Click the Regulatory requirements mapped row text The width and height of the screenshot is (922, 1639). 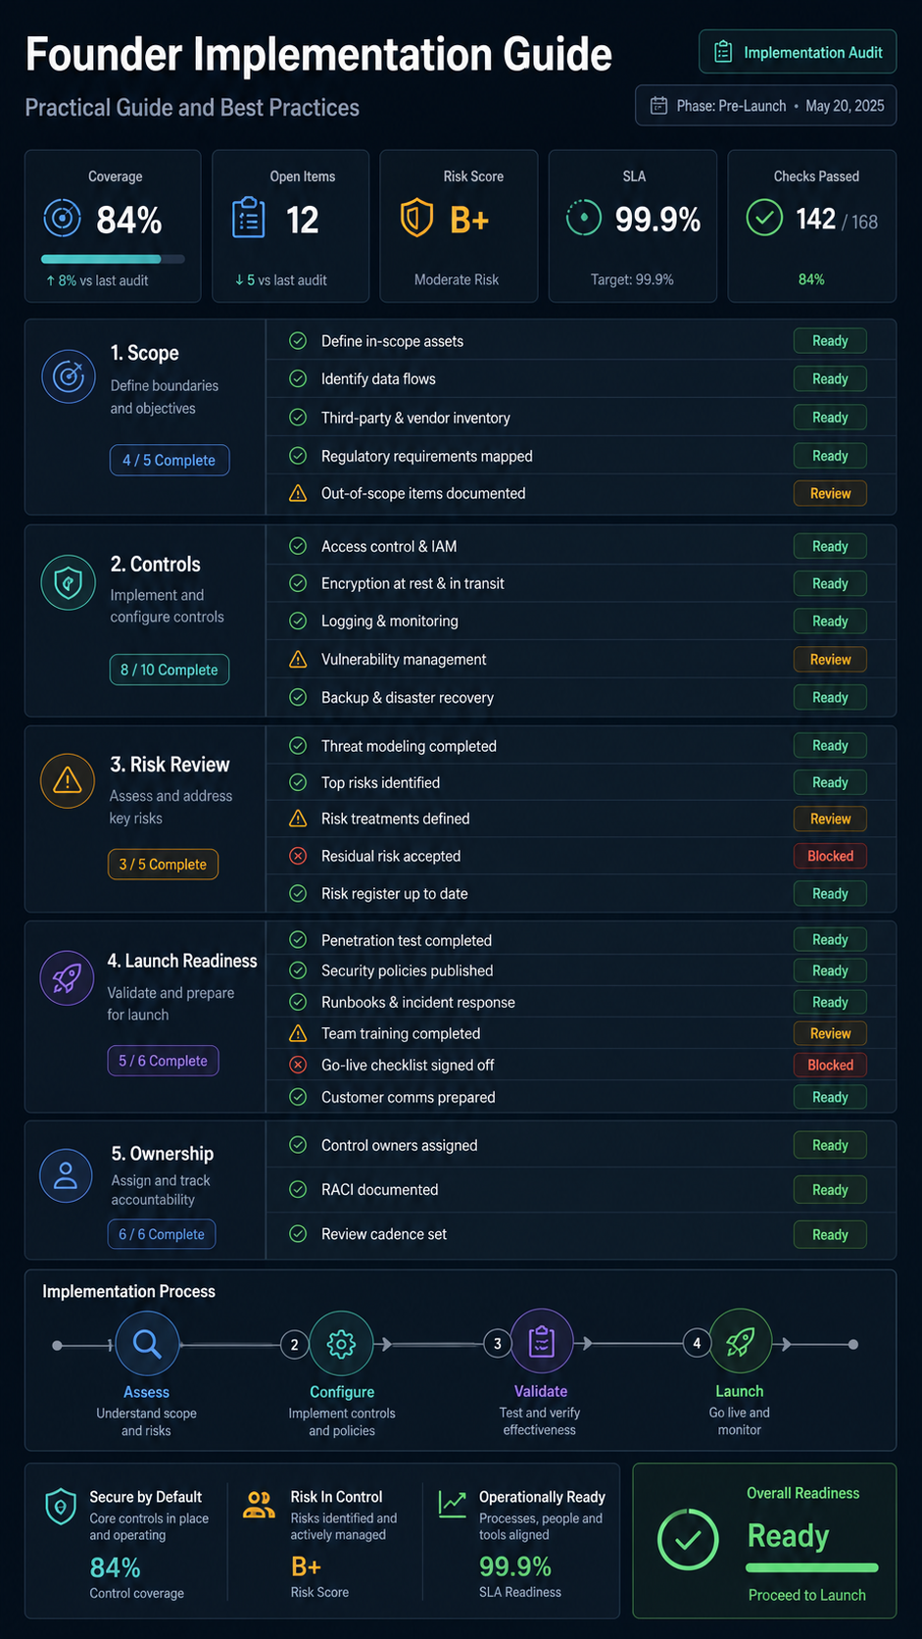tap(427, 456)
